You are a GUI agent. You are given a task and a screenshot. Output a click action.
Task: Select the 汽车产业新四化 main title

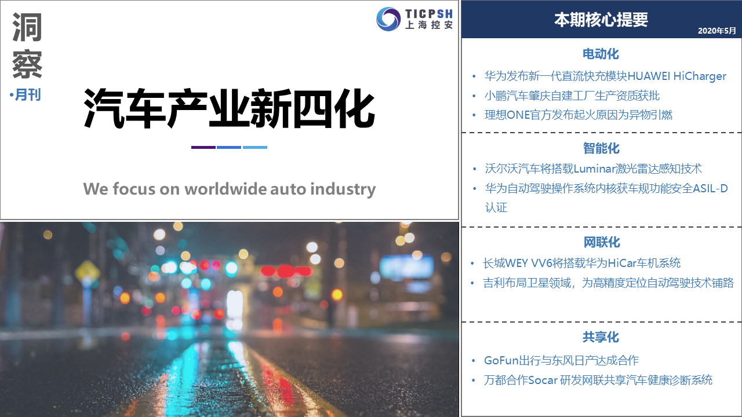(230, 108)
